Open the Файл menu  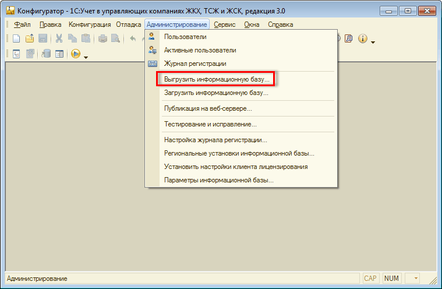(x=22, y=24)
